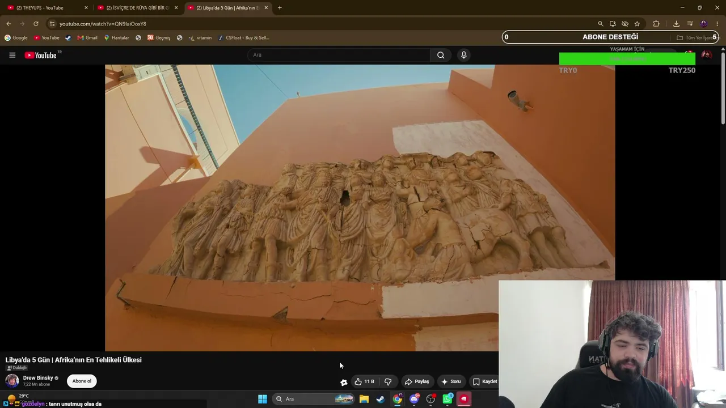Image resolution: width=726 pixels, height=408 pixels.
Task: Open Steam from the taskbar
Action: pos(381,399)
